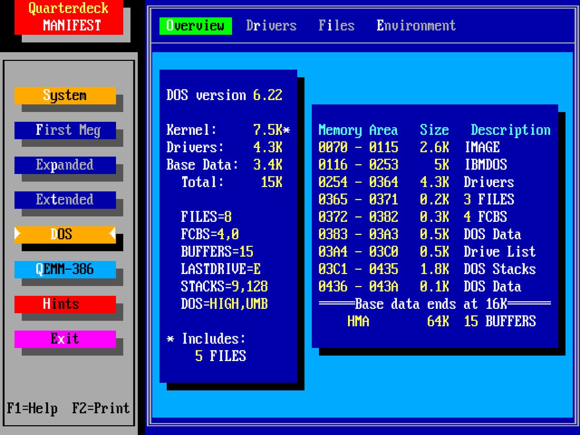Select the System category
Viewport: 580px width, 435px height.
[x=65, y=95]
